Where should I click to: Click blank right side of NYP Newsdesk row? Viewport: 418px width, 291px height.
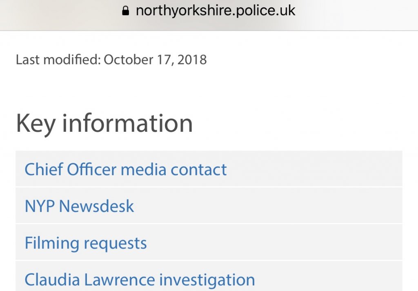tap(286, 206)
